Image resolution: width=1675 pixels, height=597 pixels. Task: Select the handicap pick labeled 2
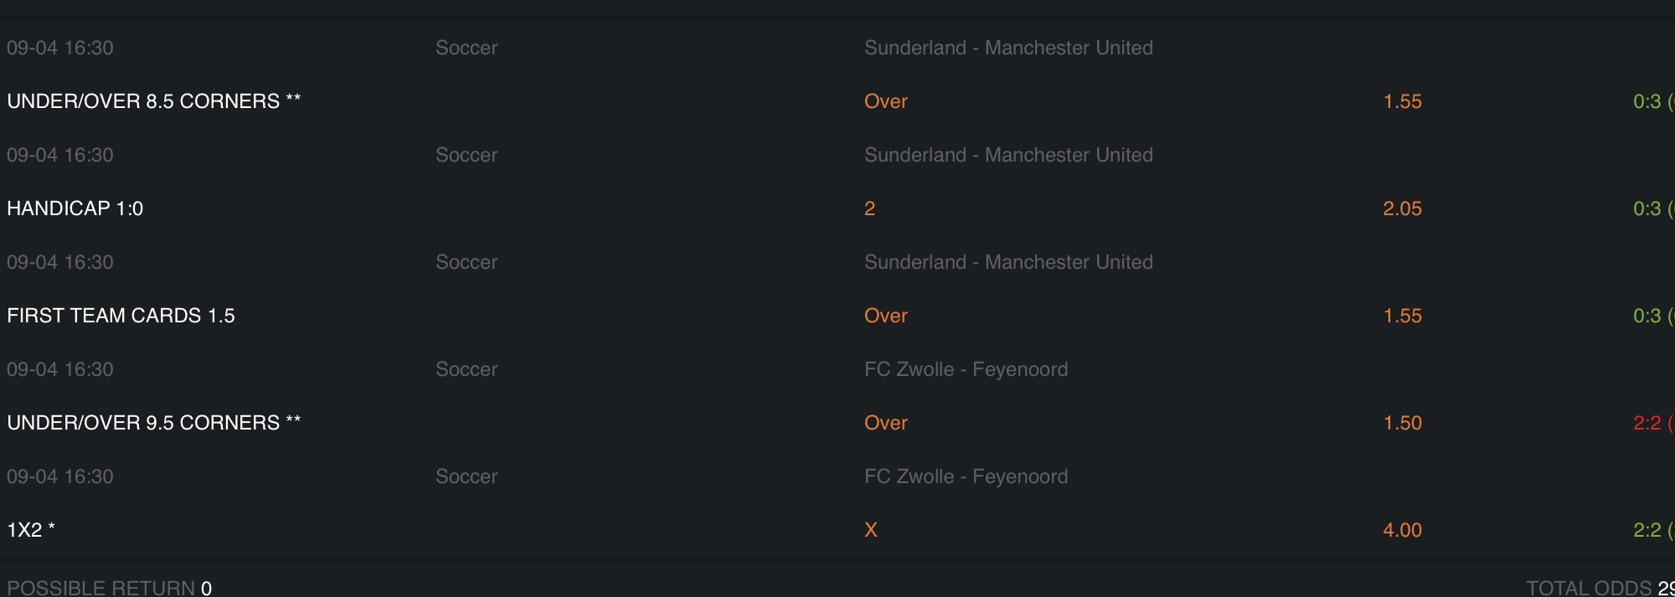(x=869, y=208)
